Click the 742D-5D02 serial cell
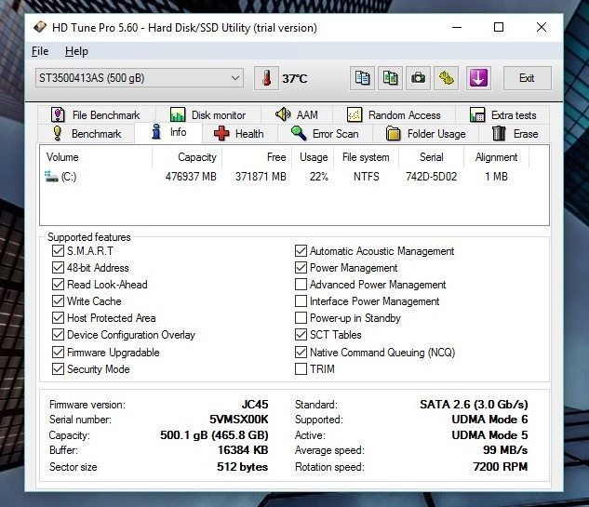 [x=431, y=177]
